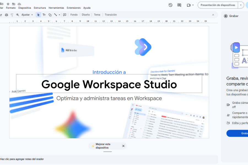Image resolution: width=248 pixels, height=165 pixels.
Task: Click the edit and refine icon in panel
Action: click(228, 123)
